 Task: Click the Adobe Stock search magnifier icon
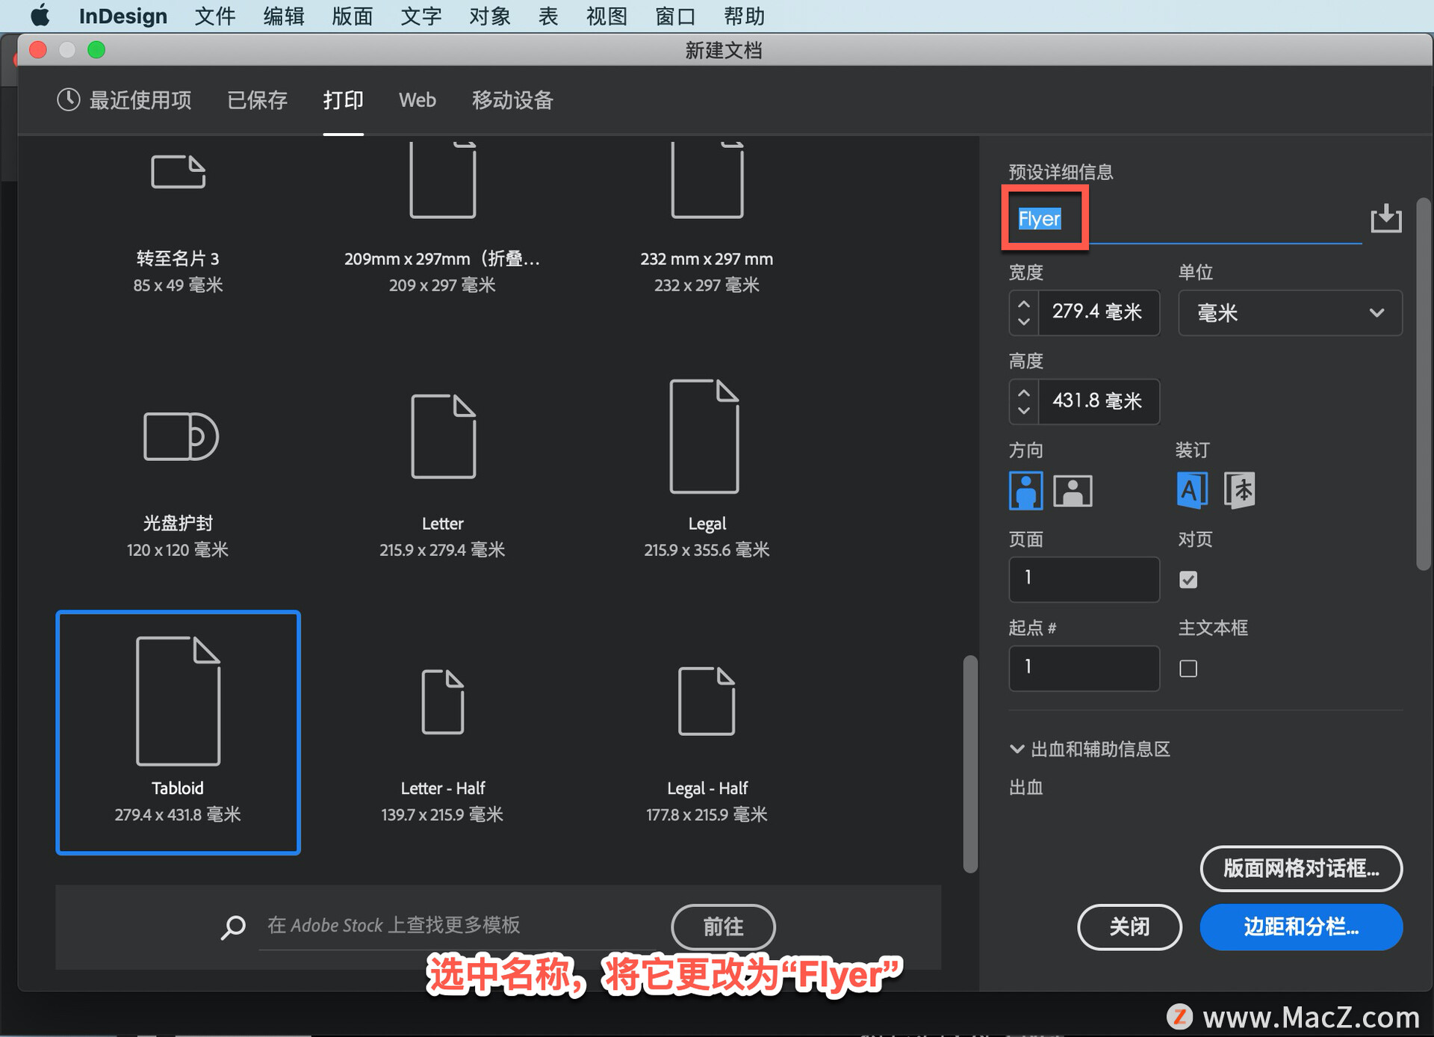tap(233, 927)
